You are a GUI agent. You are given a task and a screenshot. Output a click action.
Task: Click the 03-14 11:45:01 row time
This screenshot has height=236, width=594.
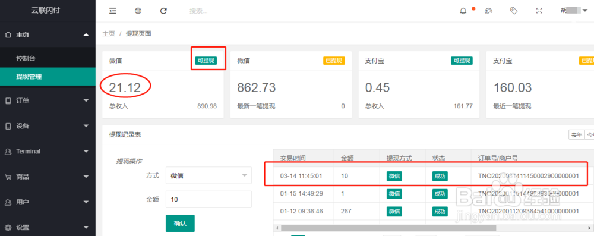click(x=301, y=176)
